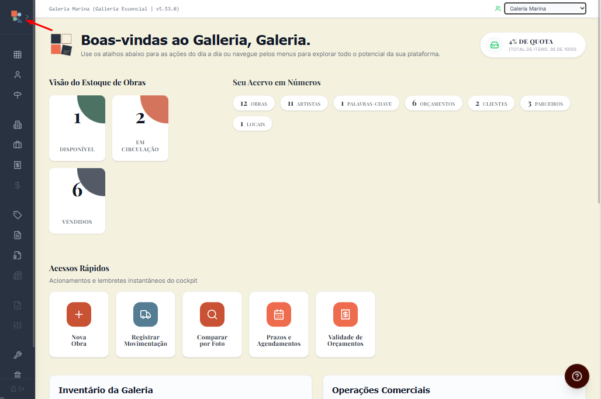The width and height of the screenshot is (601, 399).
Task: Click the Inventário da Galeria heading
Action: [x=106, y=390]
